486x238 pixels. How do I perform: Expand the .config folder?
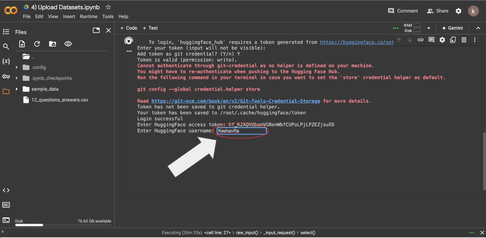17,67
